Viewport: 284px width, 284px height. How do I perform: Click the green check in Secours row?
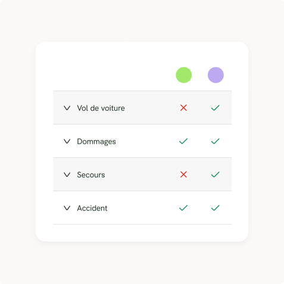(216, 174)
